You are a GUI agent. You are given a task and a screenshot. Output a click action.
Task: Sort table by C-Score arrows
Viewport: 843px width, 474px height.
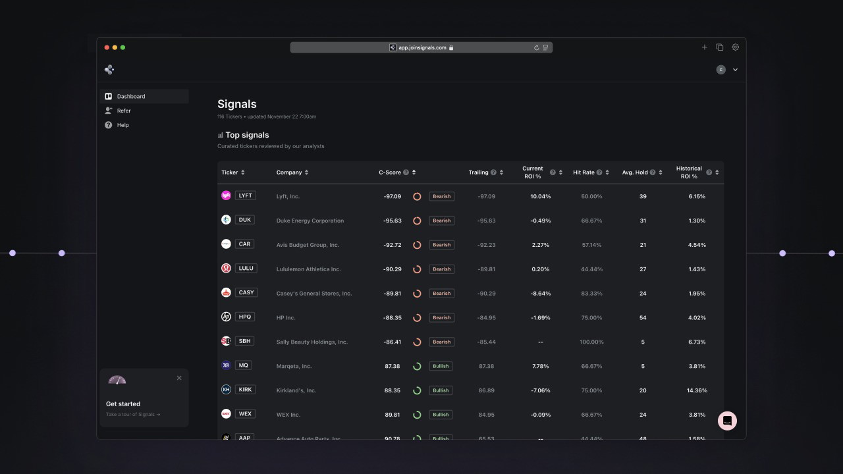point(414,172)
